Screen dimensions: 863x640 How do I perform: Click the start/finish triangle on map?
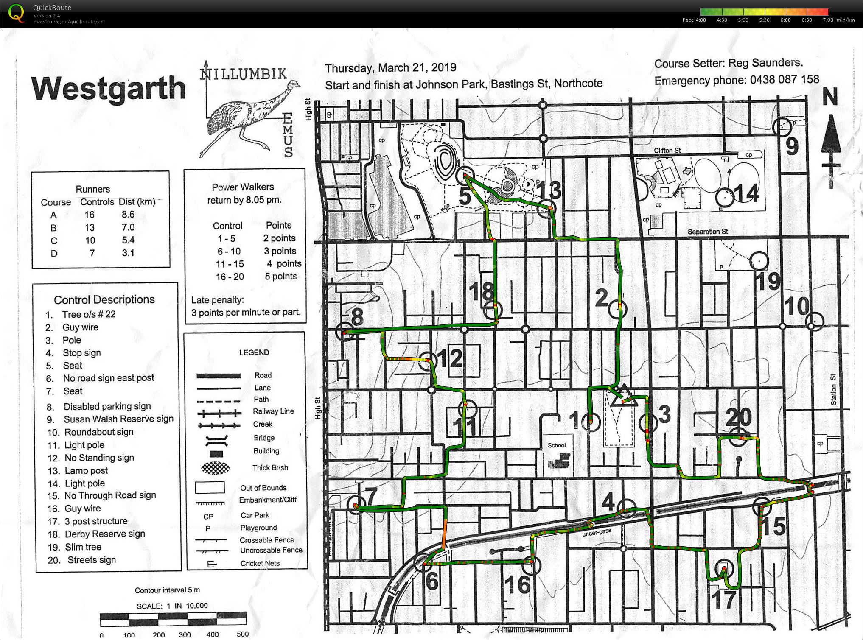[x=623, y=396]
